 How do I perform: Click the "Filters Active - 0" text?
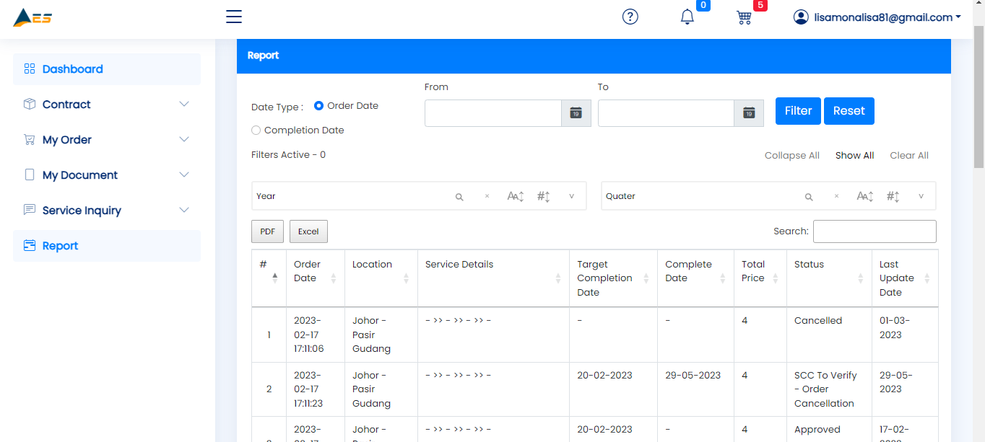tap(288, 155)
